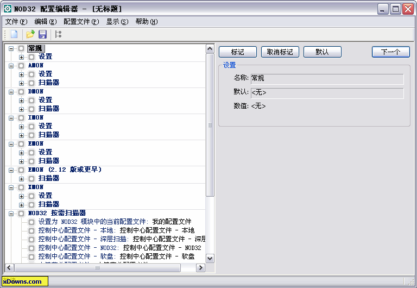Open the 帮助(H) menu

click(x=147, y=22)
